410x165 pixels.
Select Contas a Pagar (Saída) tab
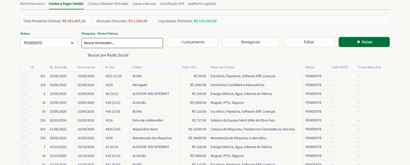coord(66,4)
